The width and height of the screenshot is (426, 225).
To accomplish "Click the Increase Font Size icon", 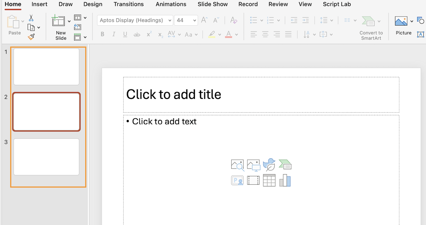I will click(x=204, y=20).
